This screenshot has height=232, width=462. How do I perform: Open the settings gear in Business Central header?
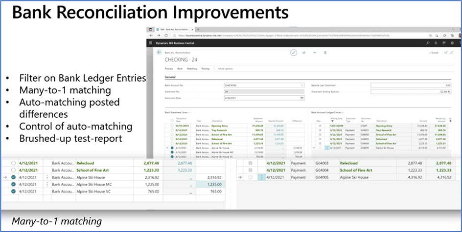click(x=452, y=43)
